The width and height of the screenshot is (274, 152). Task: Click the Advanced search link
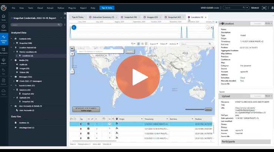pos(255,8)
